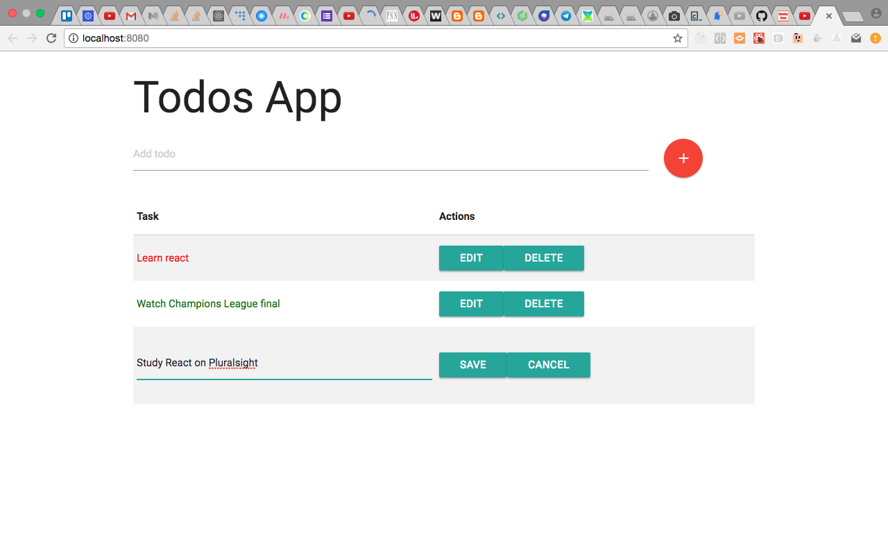Click the orange exclamation extension icon
This screenshot has height=555, width=888.
pyautogui.click(x=875, y=38)
